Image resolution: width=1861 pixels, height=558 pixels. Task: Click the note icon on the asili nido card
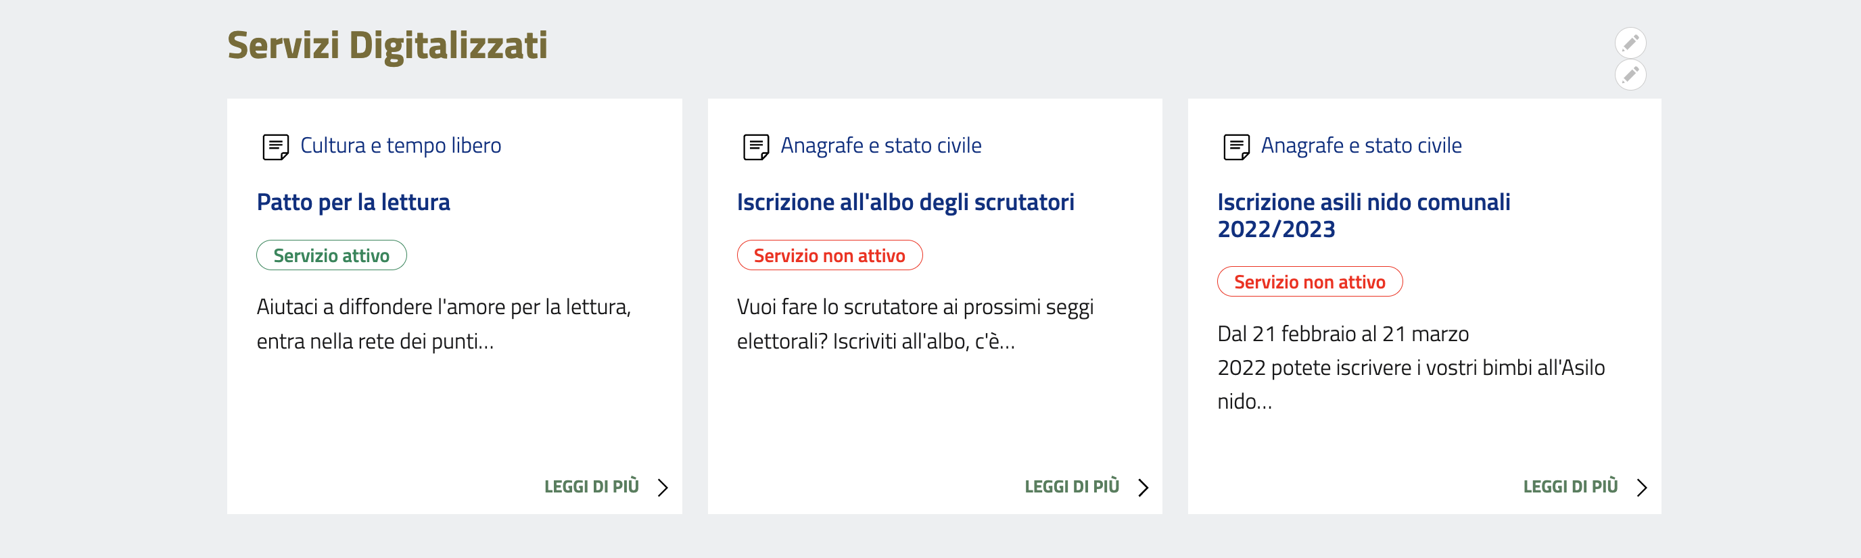[1236, 147]
